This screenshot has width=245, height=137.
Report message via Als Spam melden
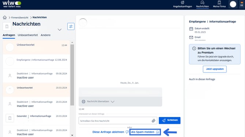(x=145, y=132)
